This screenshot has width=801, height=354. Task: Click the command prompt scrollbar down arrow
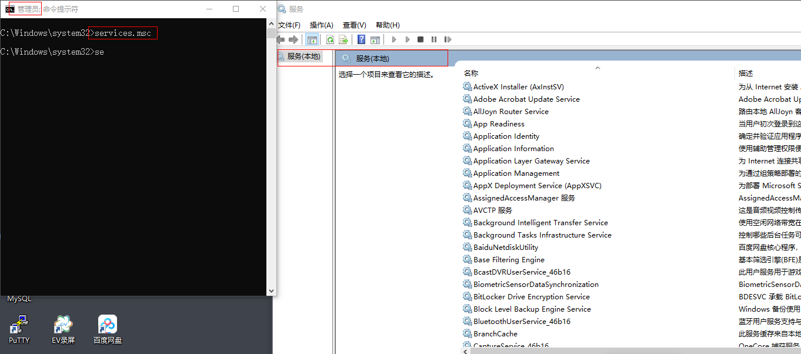[271, 290]
